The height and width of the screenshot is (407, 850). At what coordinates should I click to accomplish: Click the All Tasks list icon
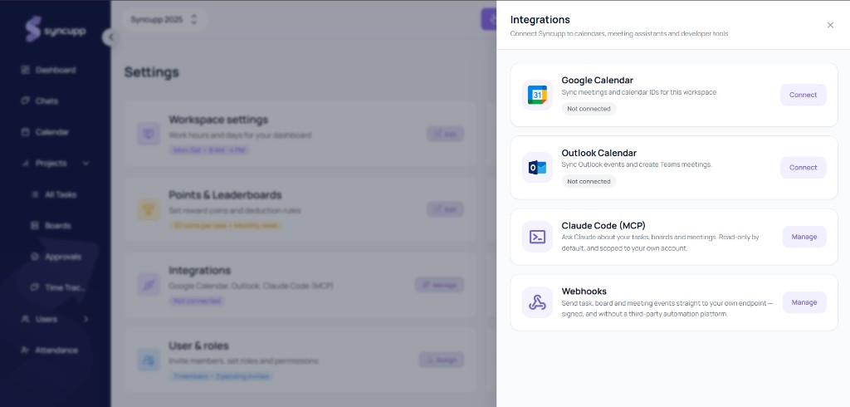[x=35, y=194]
